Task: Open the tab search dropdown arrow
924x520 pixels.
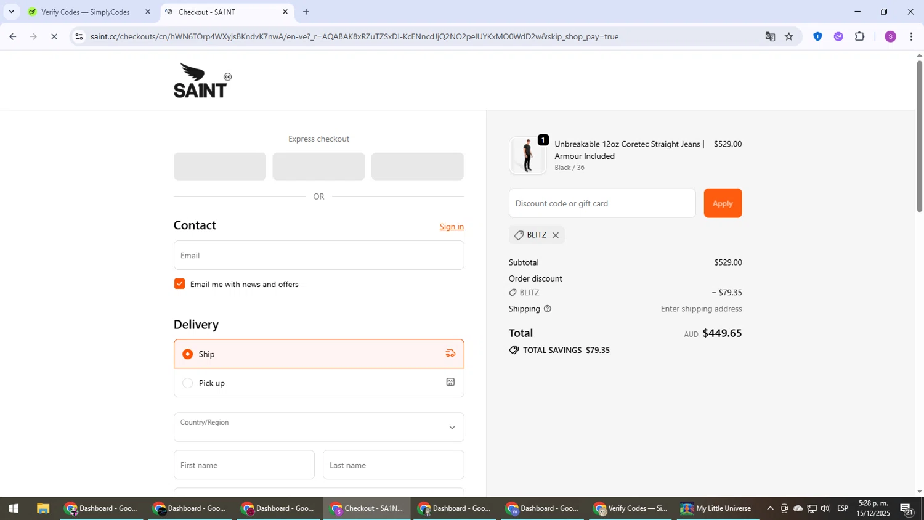Action: (11, 12)
